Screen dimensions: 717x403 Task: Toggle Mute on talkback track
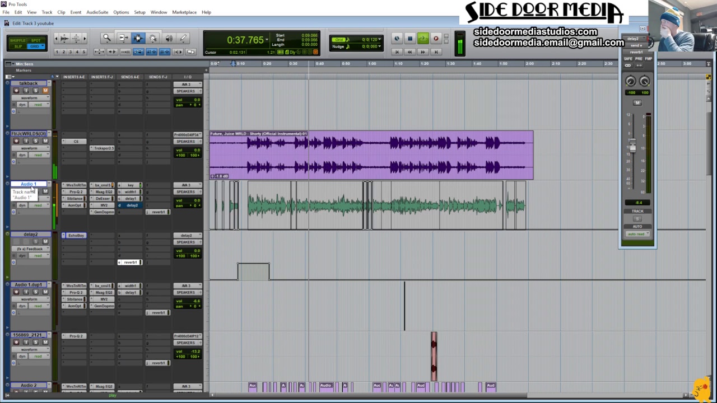pos(45,91)
